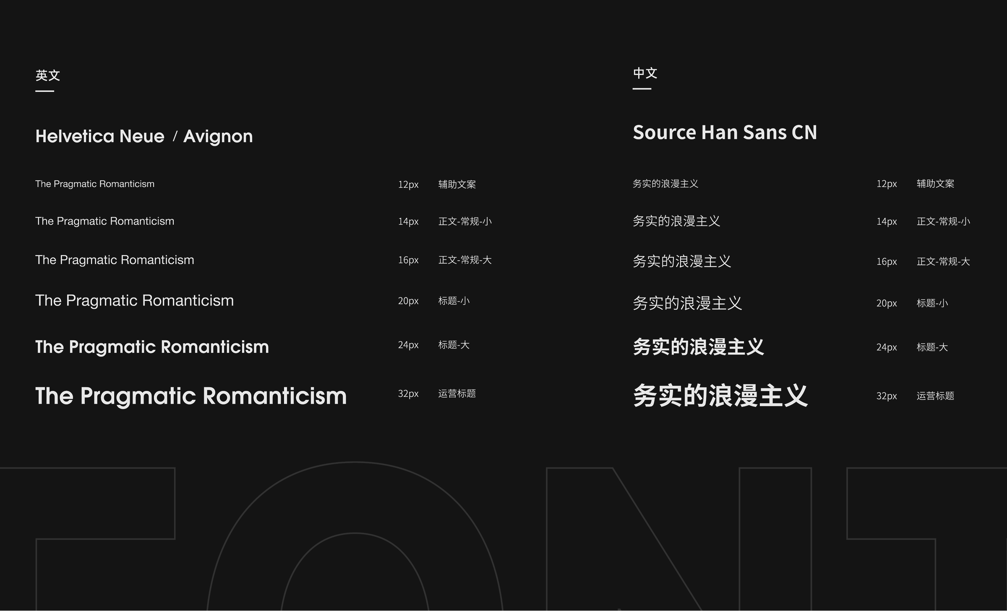1007x611 pixels.
Task: Click "标题-小" label in the English section
Action: click(454, 301)
